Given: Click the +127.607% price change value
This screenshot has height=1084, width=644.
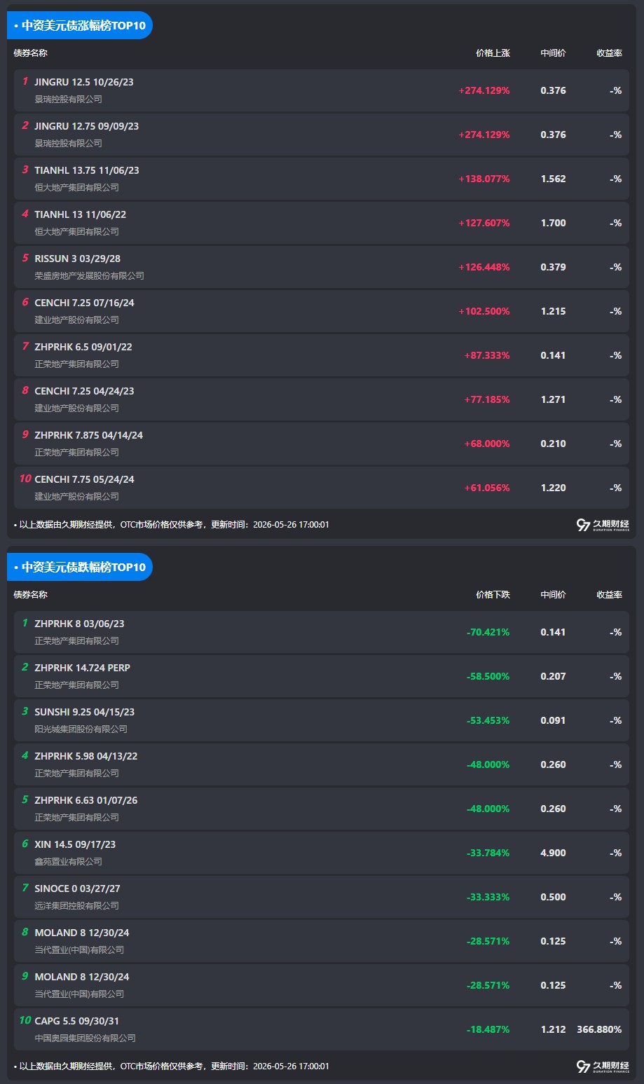Looking at the screenshot, I should pyautogui.click(x=484, y=223).
